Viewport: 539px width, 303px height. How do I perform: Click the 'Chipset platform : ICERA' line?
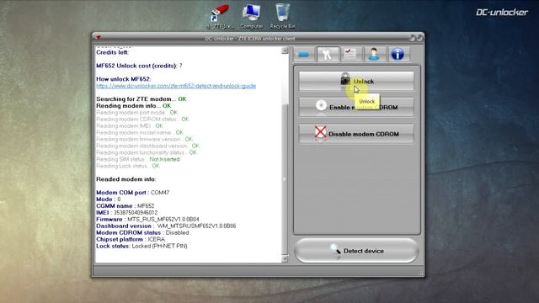click(x=131, y=239)
